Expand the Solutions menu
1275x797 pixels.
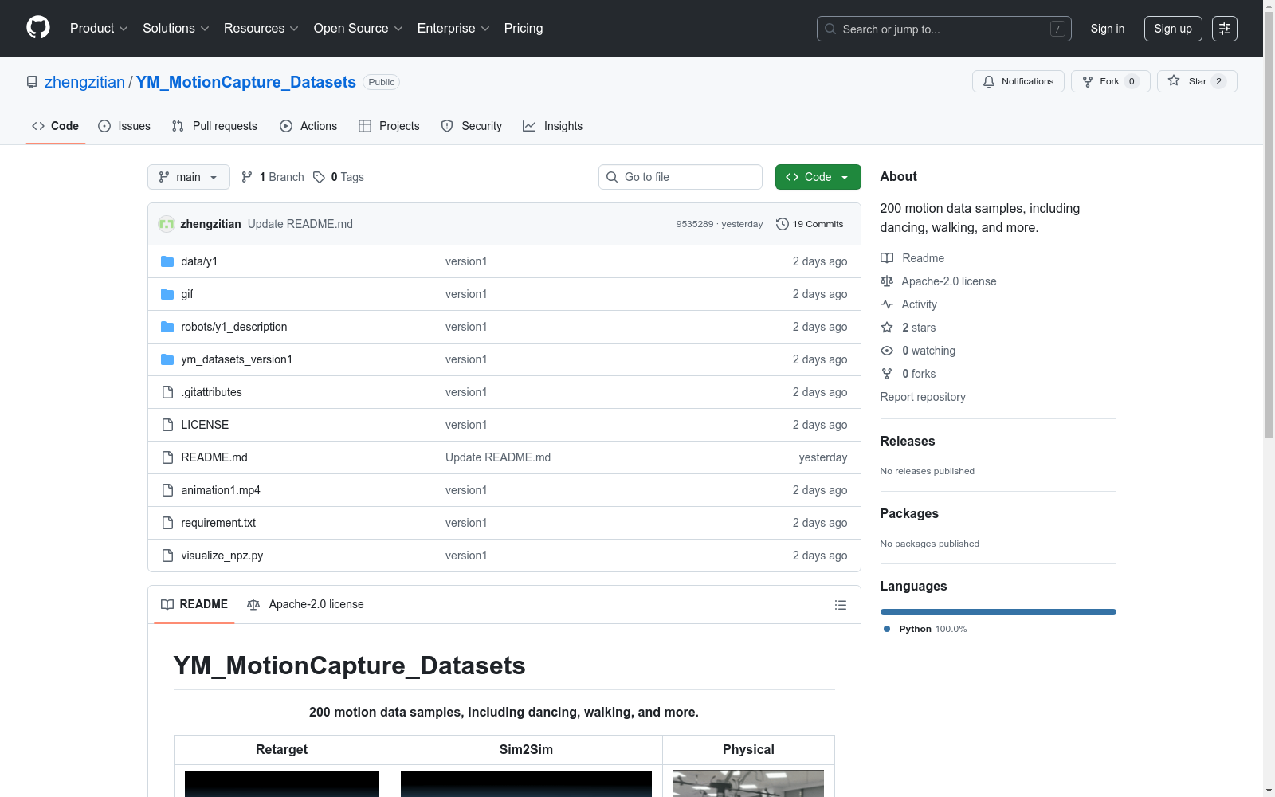pos(176,29)
